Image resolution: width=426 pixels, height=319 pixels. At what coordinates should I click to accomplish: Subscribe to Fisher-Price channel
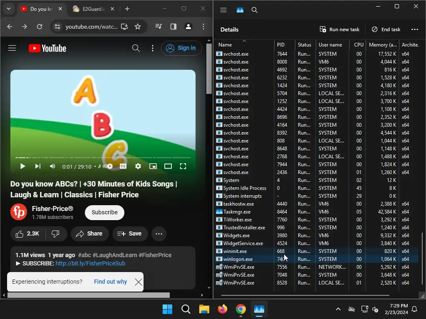104,212
